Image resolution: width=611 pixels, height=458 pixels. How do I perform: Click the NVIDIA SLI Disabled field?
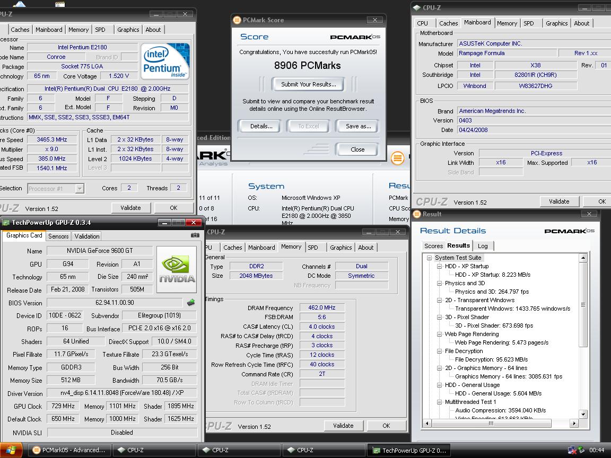pos(122,433)
